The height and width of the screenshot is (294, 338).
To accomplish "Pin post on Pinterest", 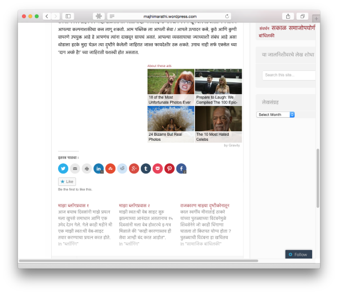I will coord(170,168).
